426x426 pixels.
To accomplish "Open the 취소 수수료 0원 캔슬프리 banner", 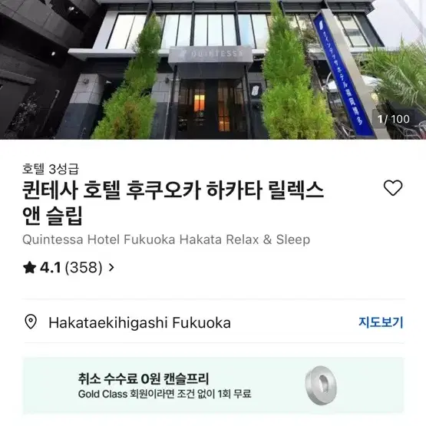I will (x=213, y=385).
